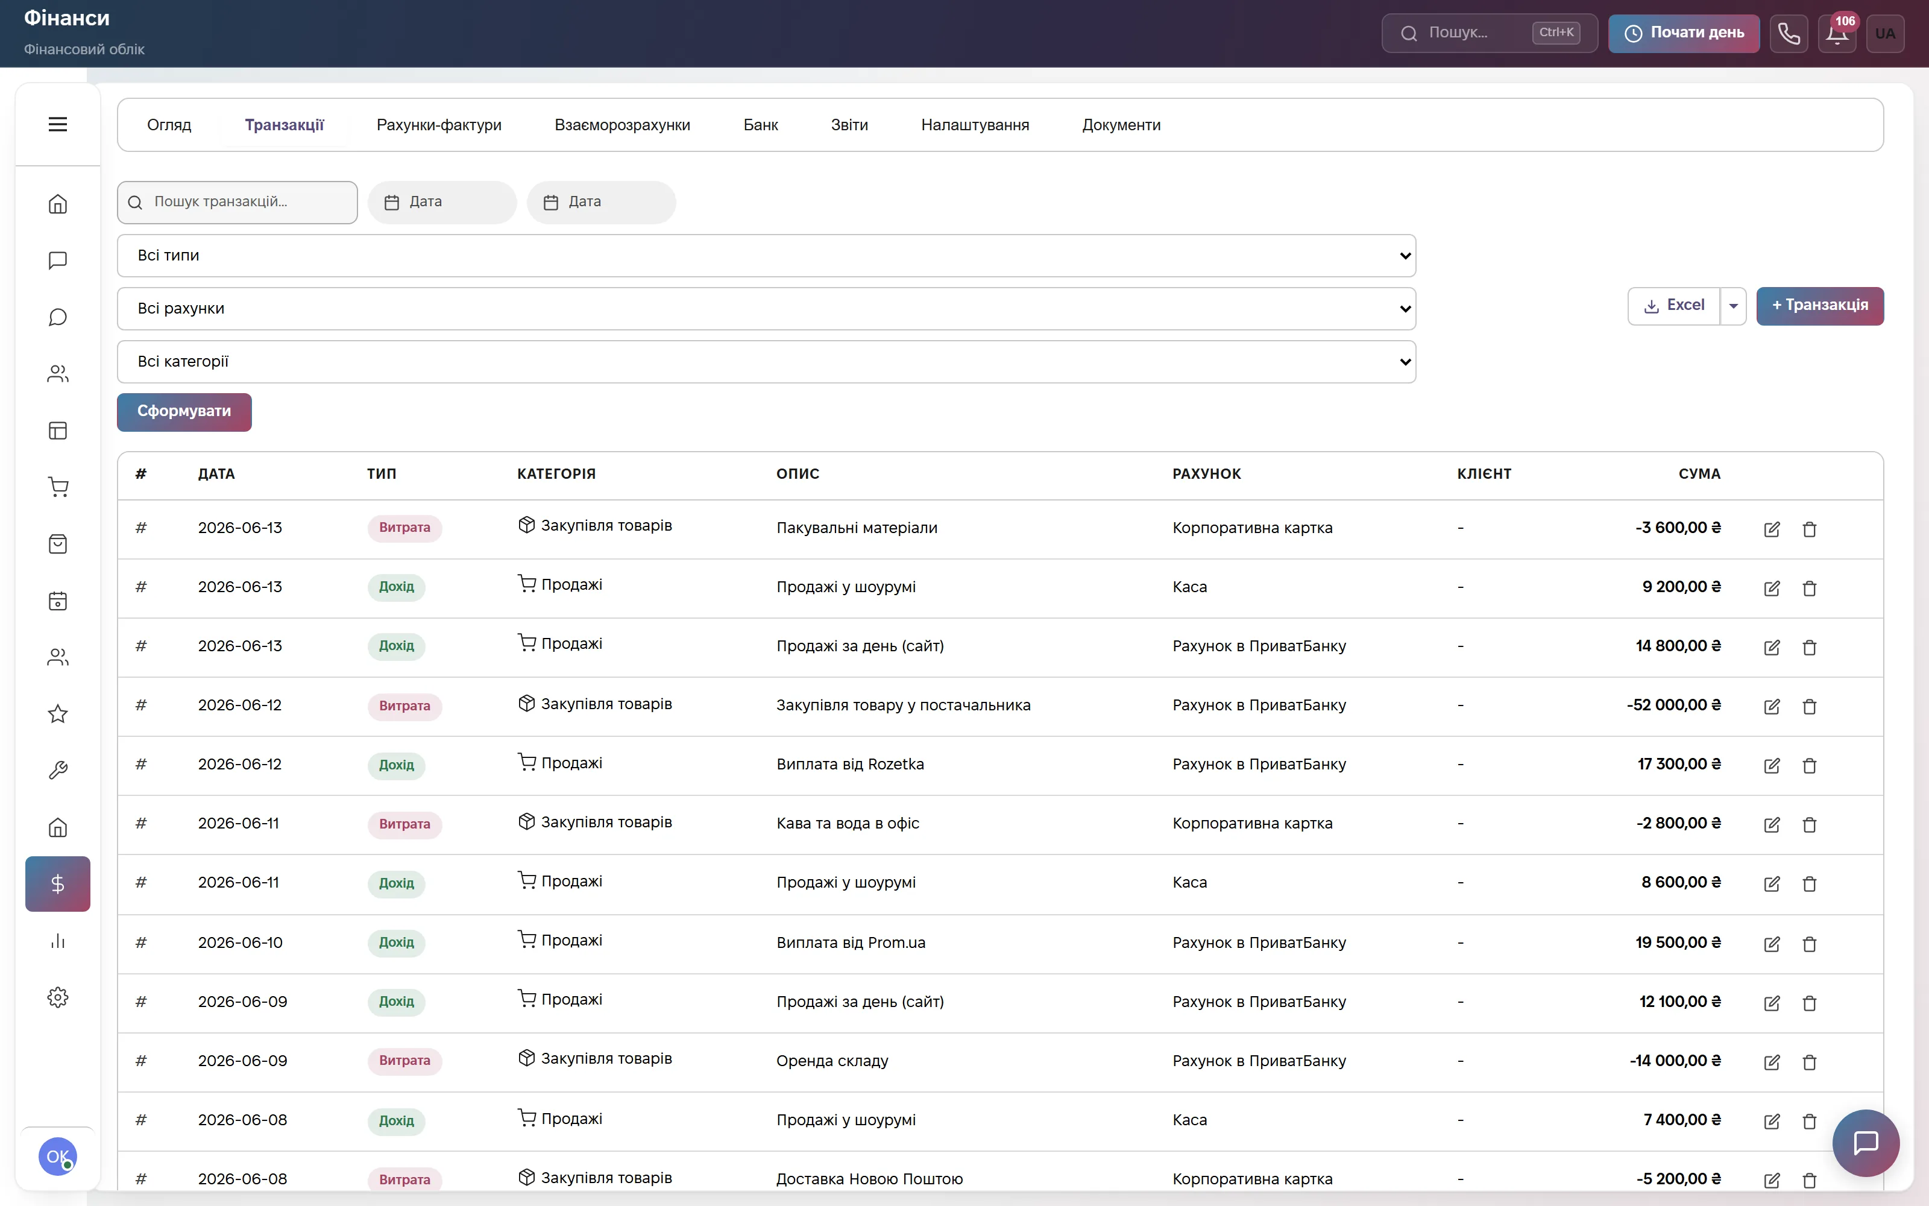Focus the Пошук транзакцій search field
1929x1206 pixels.
tap(238, 203)
